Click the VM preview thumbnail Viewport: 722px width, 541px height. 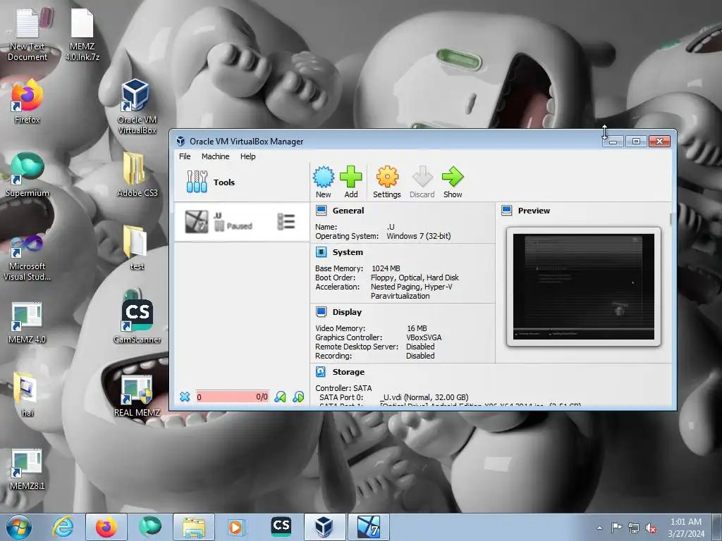[x=583, y=287]
